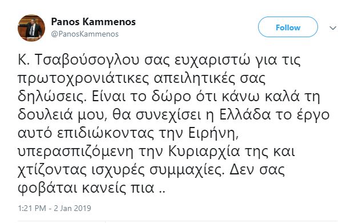Open the Panos Kammenos display name link

click(x=93, y=22)
